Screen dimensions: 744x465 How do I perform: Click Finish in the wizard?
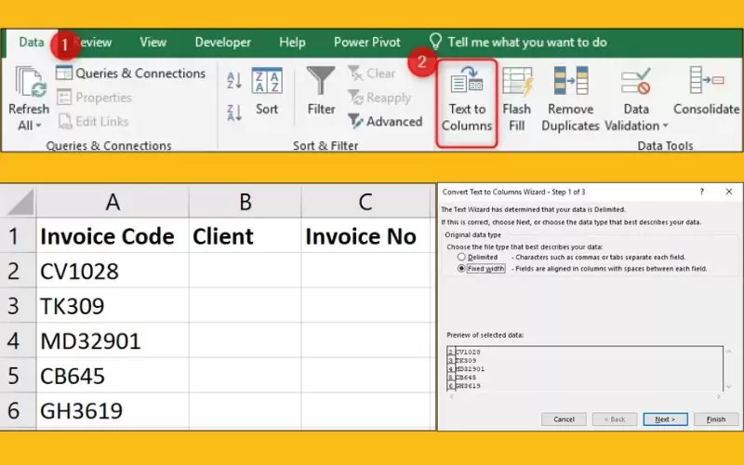[x=716, y=419]
